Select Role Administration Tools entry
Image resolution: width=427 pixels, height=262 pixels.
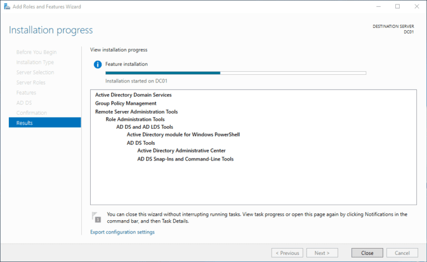[135, 119]
